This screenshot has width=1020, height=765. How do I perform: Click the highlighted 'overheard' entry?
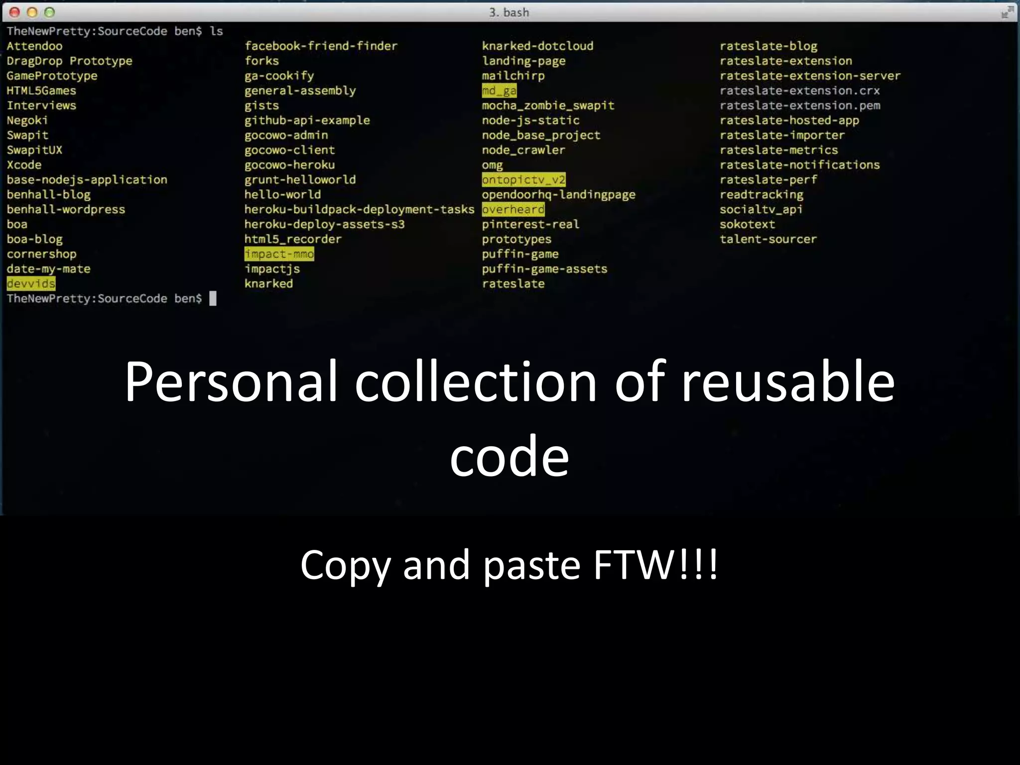click(x=513, y=209)
